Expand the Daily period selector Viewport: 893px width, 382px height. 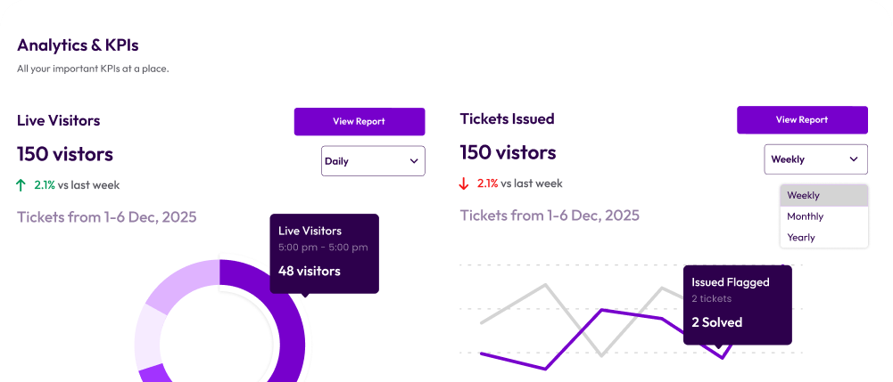[372, 161]
